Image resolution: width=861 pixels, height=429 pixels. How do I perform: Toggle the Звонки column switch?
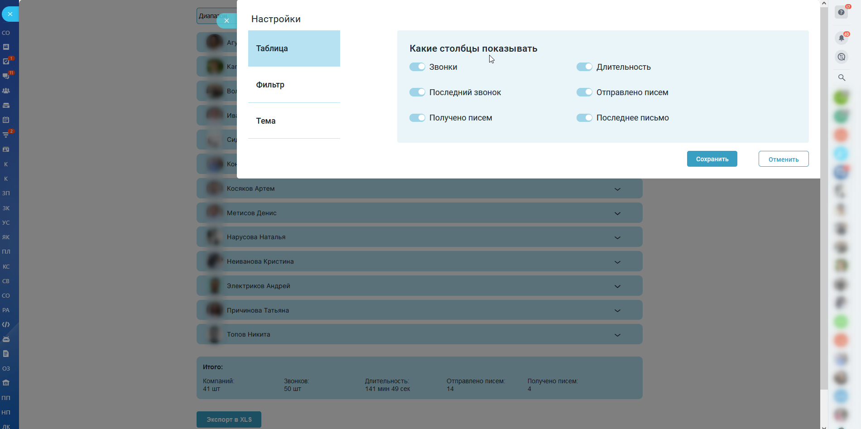click(x=417, y=67)
